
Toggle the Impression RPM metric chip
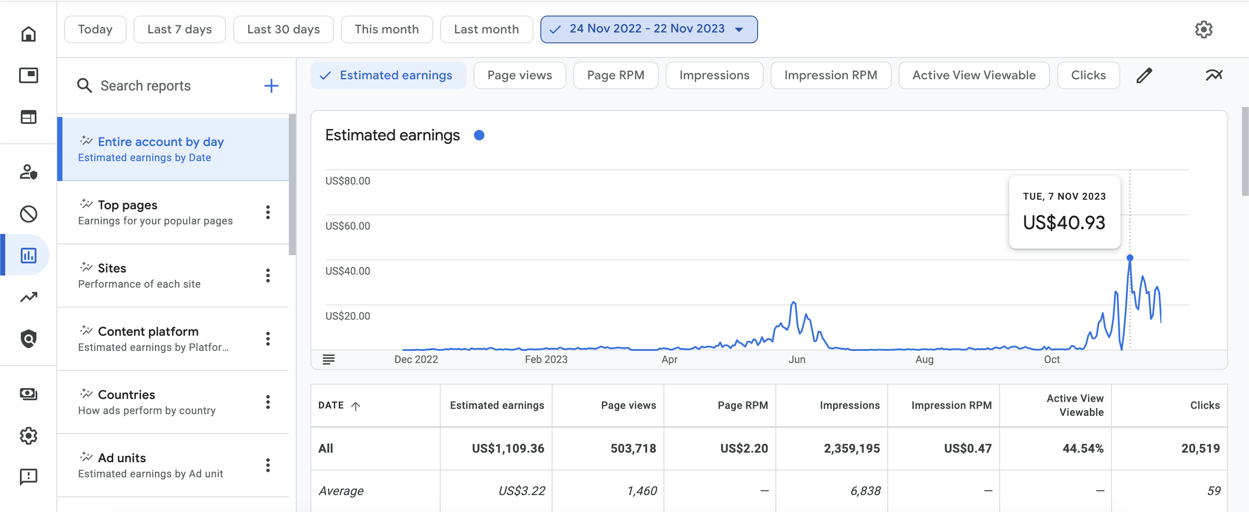point(830,75)
